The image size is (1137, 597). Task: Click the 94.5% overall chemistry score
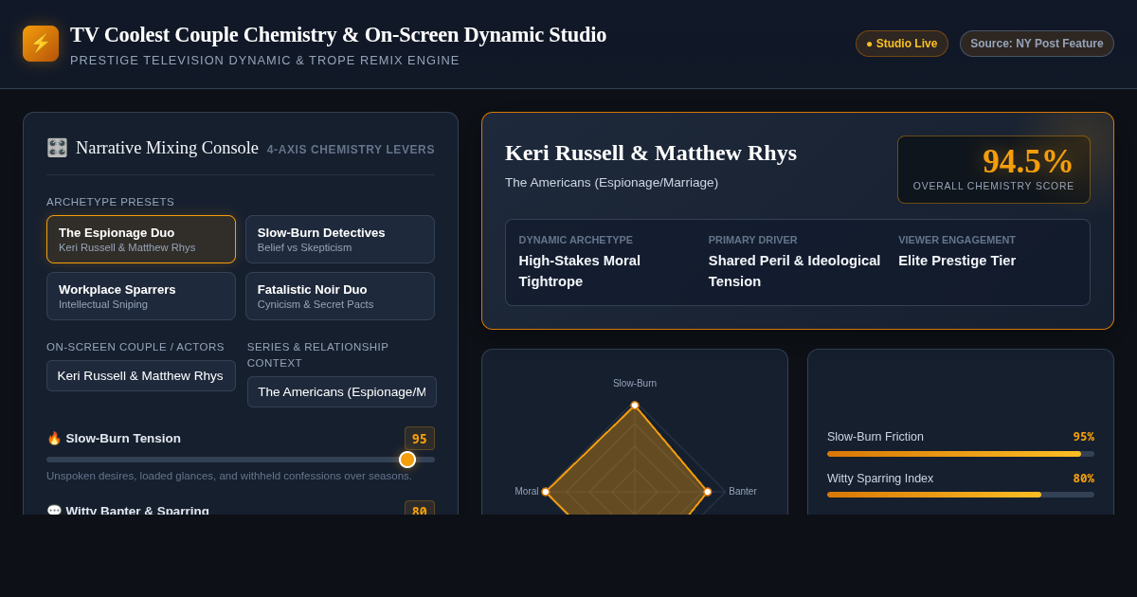click(1027, 161)
